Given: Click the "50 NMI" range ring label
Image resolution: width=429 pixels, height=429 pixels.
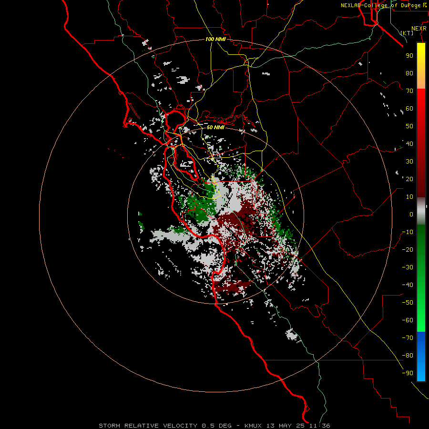Looking at the screenshot, I should tap(215, 127).
